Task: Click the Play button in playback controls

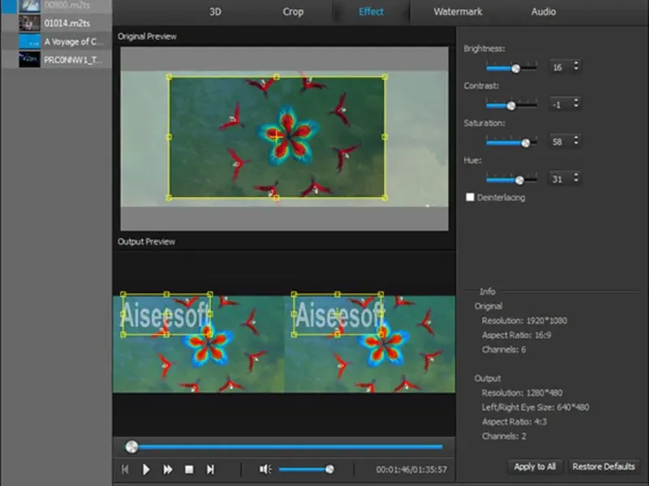Action: click(147, 469)
